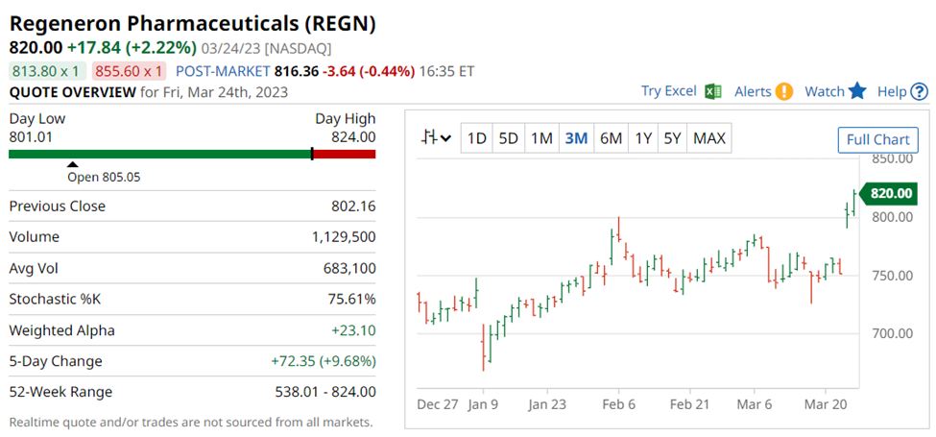The height and width of the screenshot is (437, 936).
Task: Click the Try Excel link
Action: [668, 91]
